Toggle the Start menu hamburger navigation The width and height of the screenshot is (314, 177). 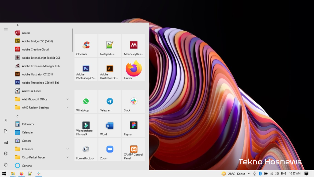(x=6, y=29)
